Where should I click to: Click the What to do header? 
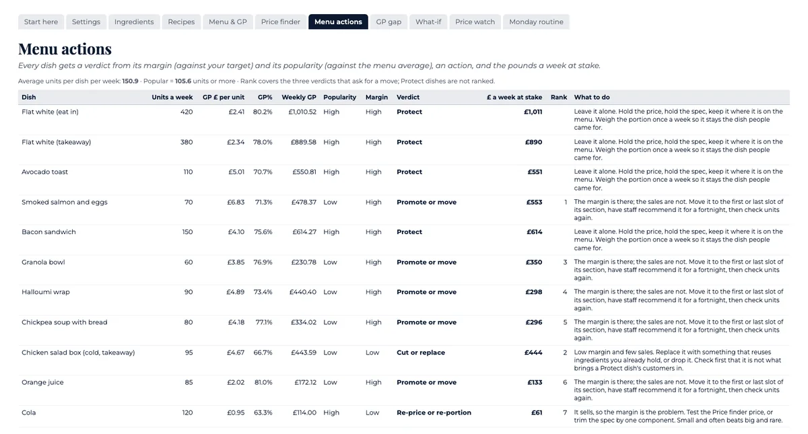(x=592, y=97)
